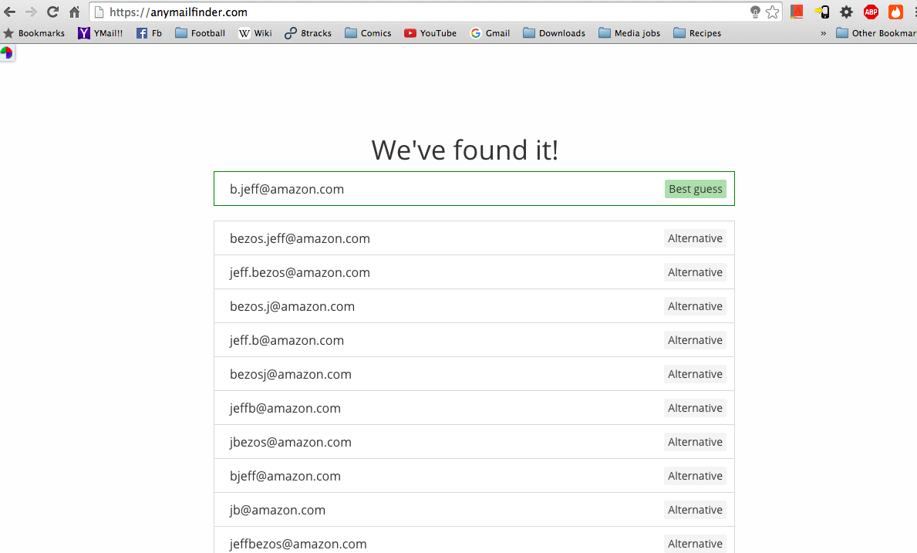This screenshot has height=553, width=917.
Task: Open the Adblock Plus ABP extension
Action: click(871, 12)
